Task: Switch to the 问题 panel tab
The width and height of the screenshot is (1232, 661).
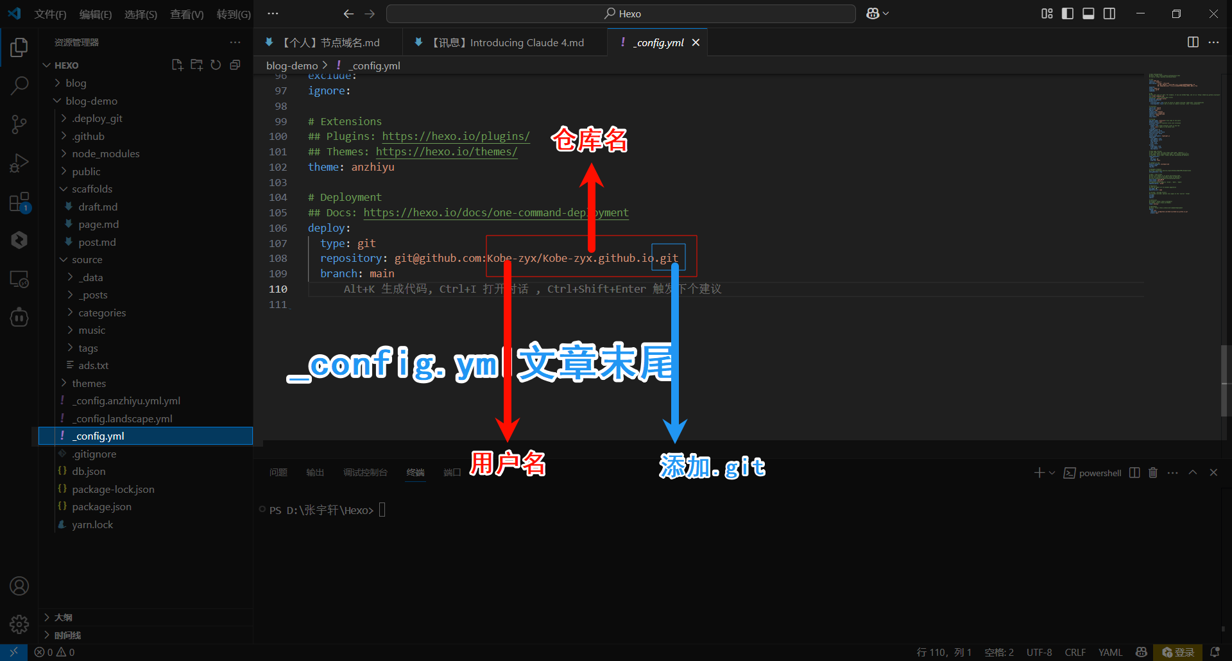Action: 278,472
